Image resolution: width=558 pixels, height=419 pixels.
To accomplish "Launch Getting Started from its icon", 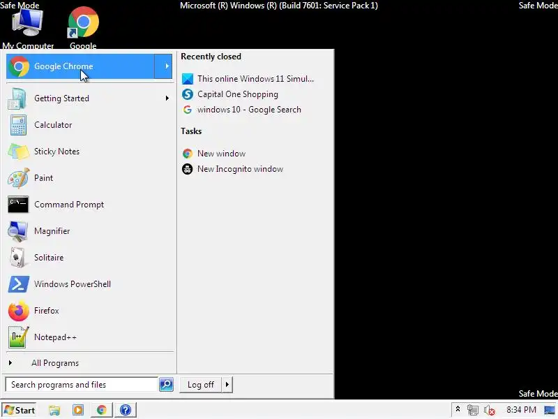I will [17, 98].
